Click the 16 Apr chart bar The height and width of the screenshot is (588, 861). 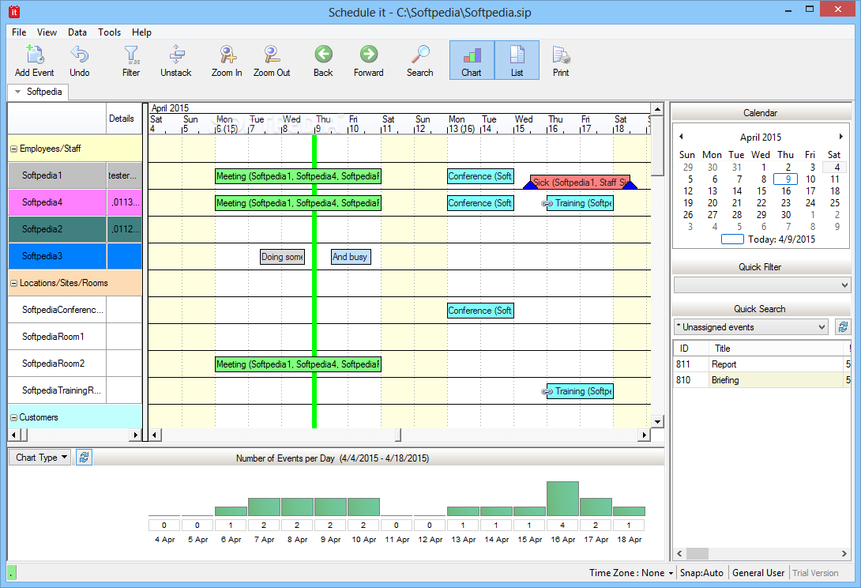pos(563,499)
